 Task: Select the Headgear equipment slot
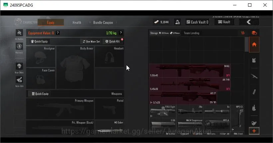click(x=41, y=57)
